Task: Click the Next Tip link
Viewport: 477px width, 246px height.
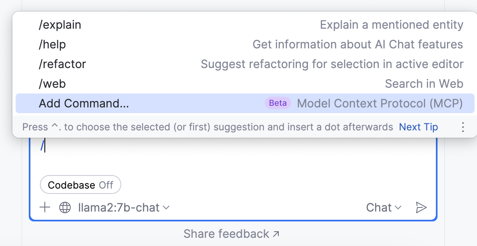Action: 418,127
